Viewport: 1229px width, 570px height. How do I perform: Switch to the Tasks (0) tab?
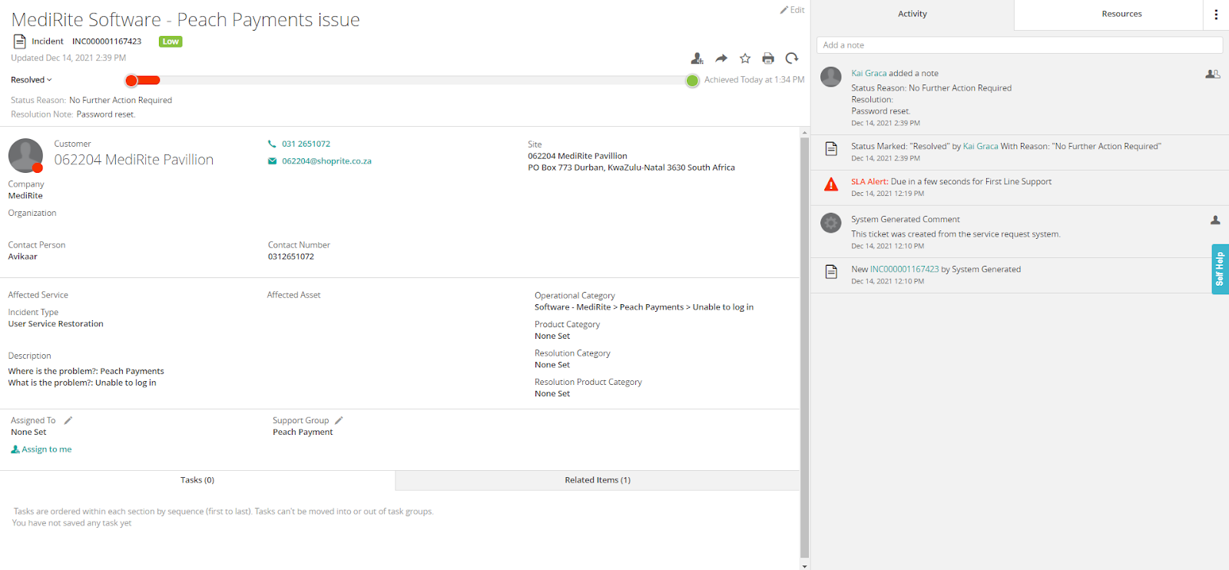tap(197, 480)
